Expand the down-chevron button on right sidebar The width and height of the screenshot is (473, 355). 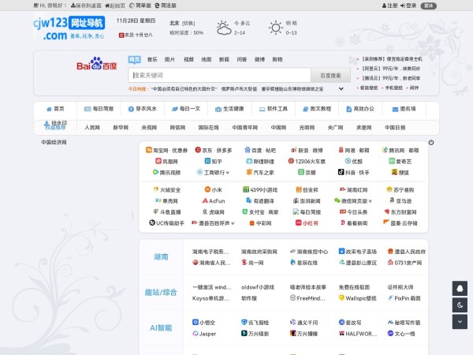click(460, 321)
